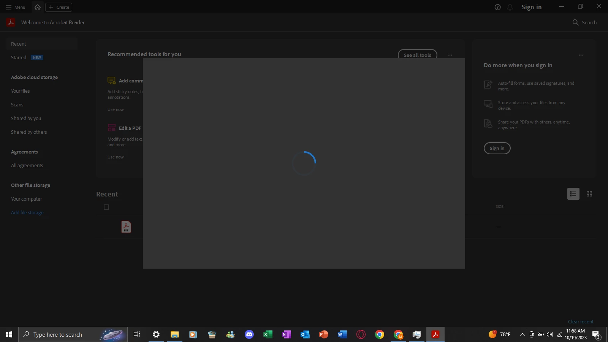
Task: Click the Create button
Action: (59, 7)
